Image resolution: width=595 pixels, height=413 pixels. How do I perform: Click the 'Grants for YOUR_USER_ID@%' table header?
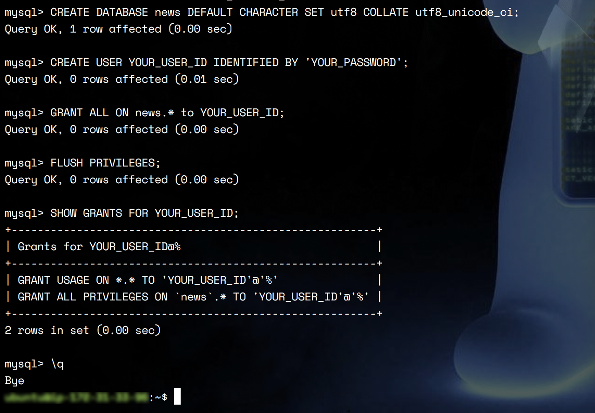coord(99,247)
